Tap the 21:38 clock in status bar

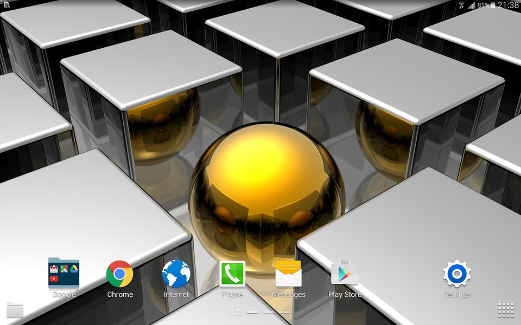click(x=508, y=5)
